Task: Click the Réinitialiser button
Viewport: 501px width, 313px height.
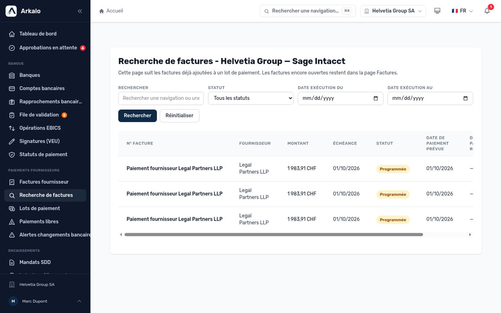Action: pyautogui.click(x=179, y=116)
